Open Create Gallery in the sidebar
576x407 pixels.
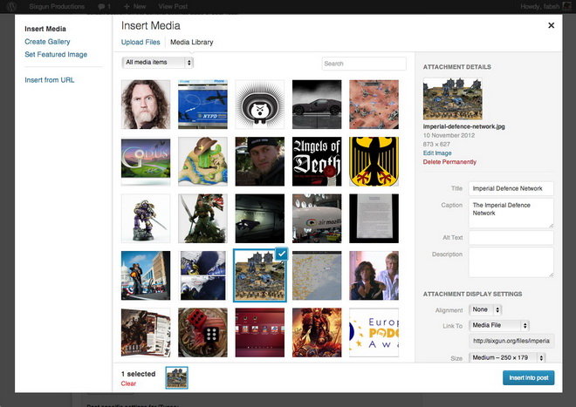pyautogui.click(x=47, y=42)
